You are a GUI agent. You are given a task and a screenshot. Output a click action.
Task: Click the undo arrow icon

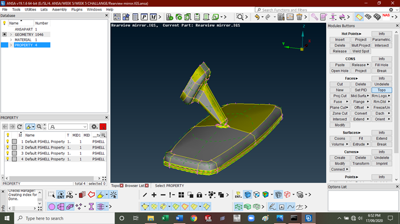click(x=257, y=17)
